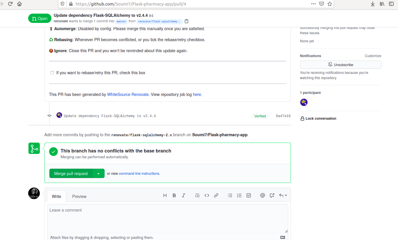Add a task list to comment
Screen dimensions: 398x240
tap(249, 195)
